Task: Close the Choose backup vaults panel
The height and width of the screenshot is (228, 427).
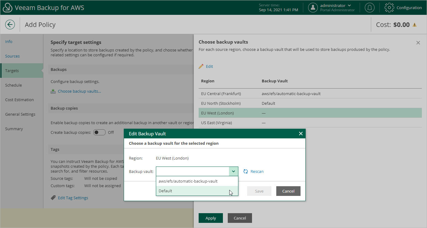Action: pos(418,43)
